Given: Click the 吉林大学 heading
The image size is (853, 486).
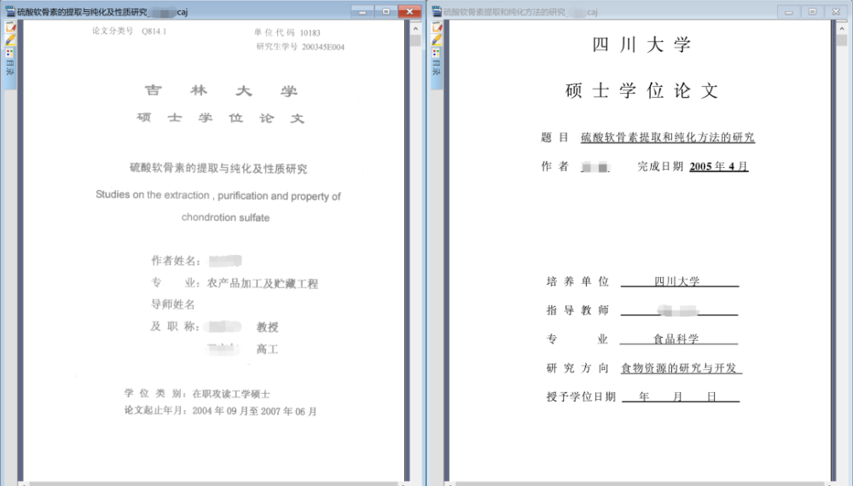Looking at the screenshot, I should tap(221, 90).
